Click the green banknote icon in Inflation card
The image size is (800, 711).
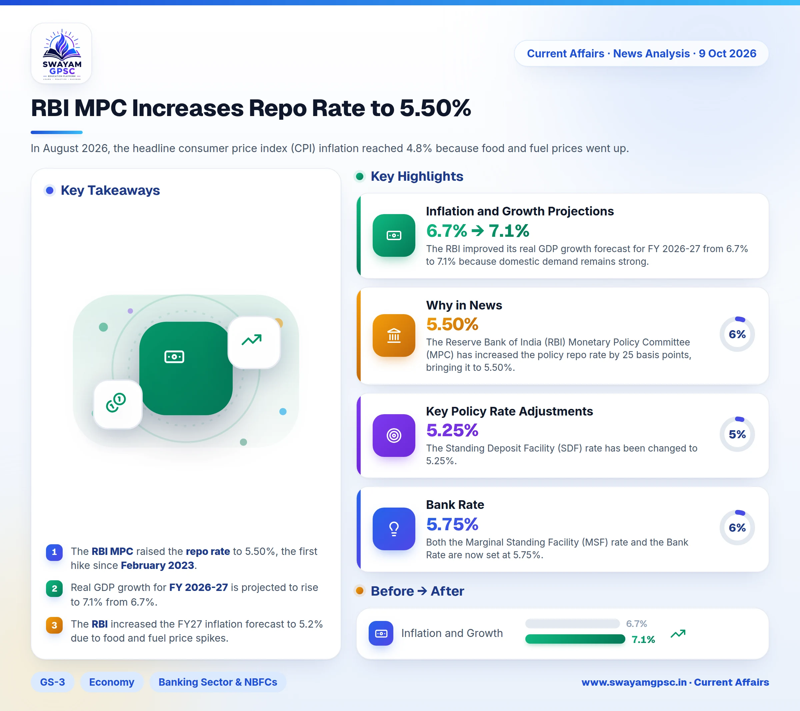394,235
